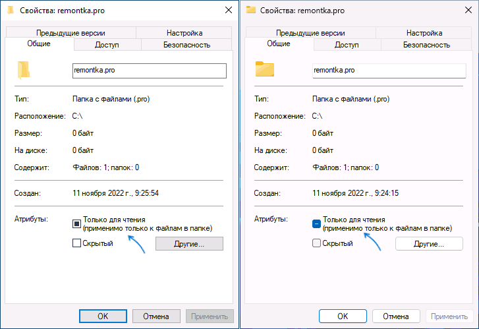The image size is (479, 329).
Task: Click folder icon in left window title bar
Action: click(x=11, y=10)
